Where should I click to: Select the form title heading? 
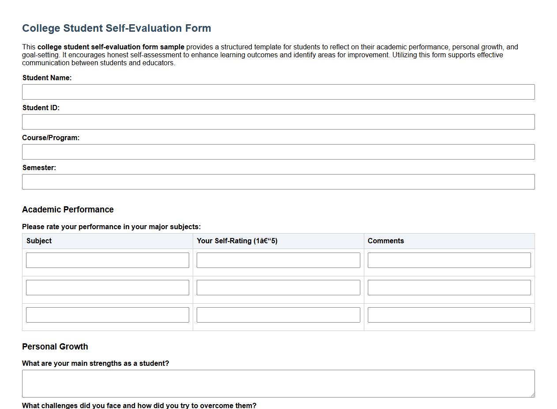pyautogui.click(x=116, y=28)
